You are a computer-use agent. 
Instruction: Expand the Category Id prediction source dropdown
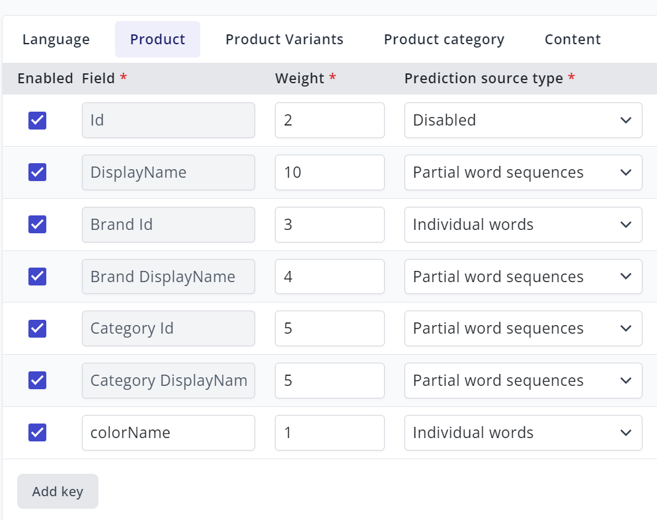[522, 328]
